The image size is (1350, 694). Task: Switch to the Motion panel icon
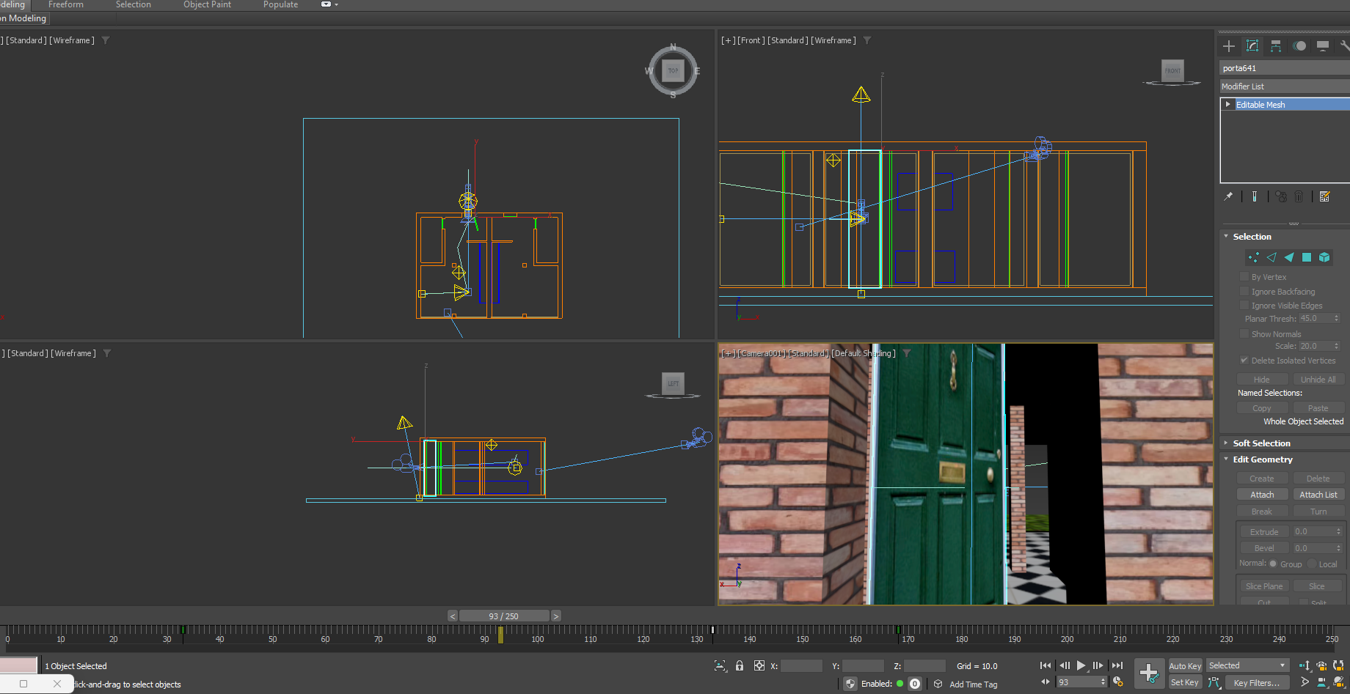pyautogui.click(x=1299, y=46)
